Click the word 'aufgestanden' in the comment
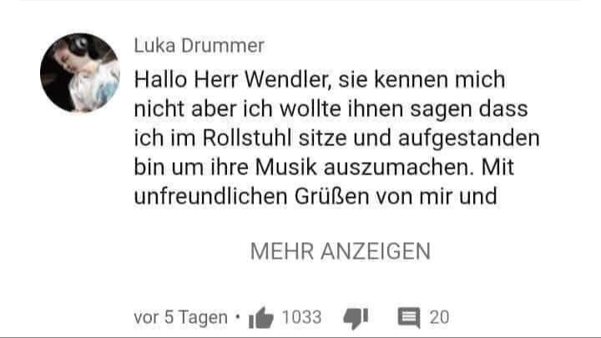This screenshot has height=338, width=601. (469, 139)
